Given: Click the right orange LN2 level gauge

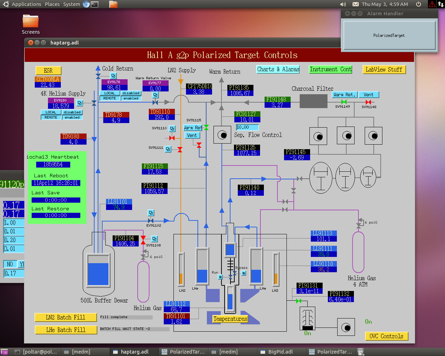Looking at the screenshot, I should click(x=276, y=269).
